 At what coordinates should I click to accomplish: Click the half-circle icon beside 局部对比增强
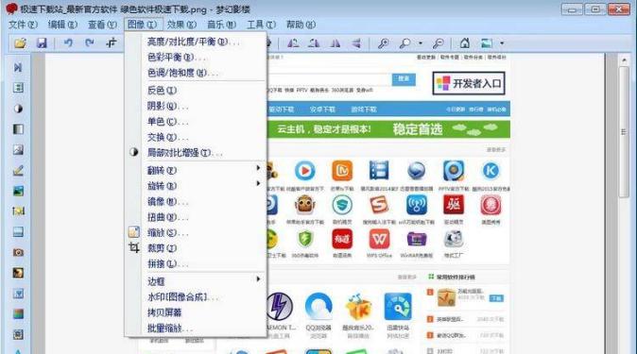click(133, 152)
